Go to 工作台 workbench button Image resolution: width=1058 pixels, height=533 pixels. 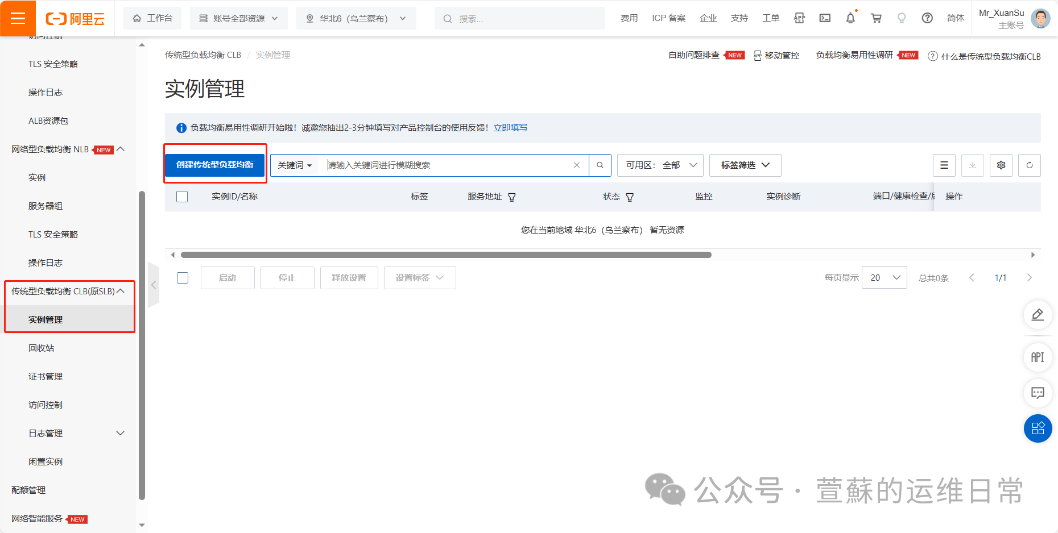point(152,18)
